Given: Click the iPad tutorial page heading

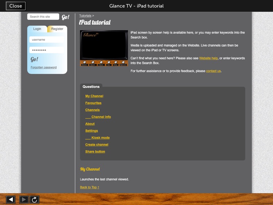Looking at the screenshot, I should [95, 22].
